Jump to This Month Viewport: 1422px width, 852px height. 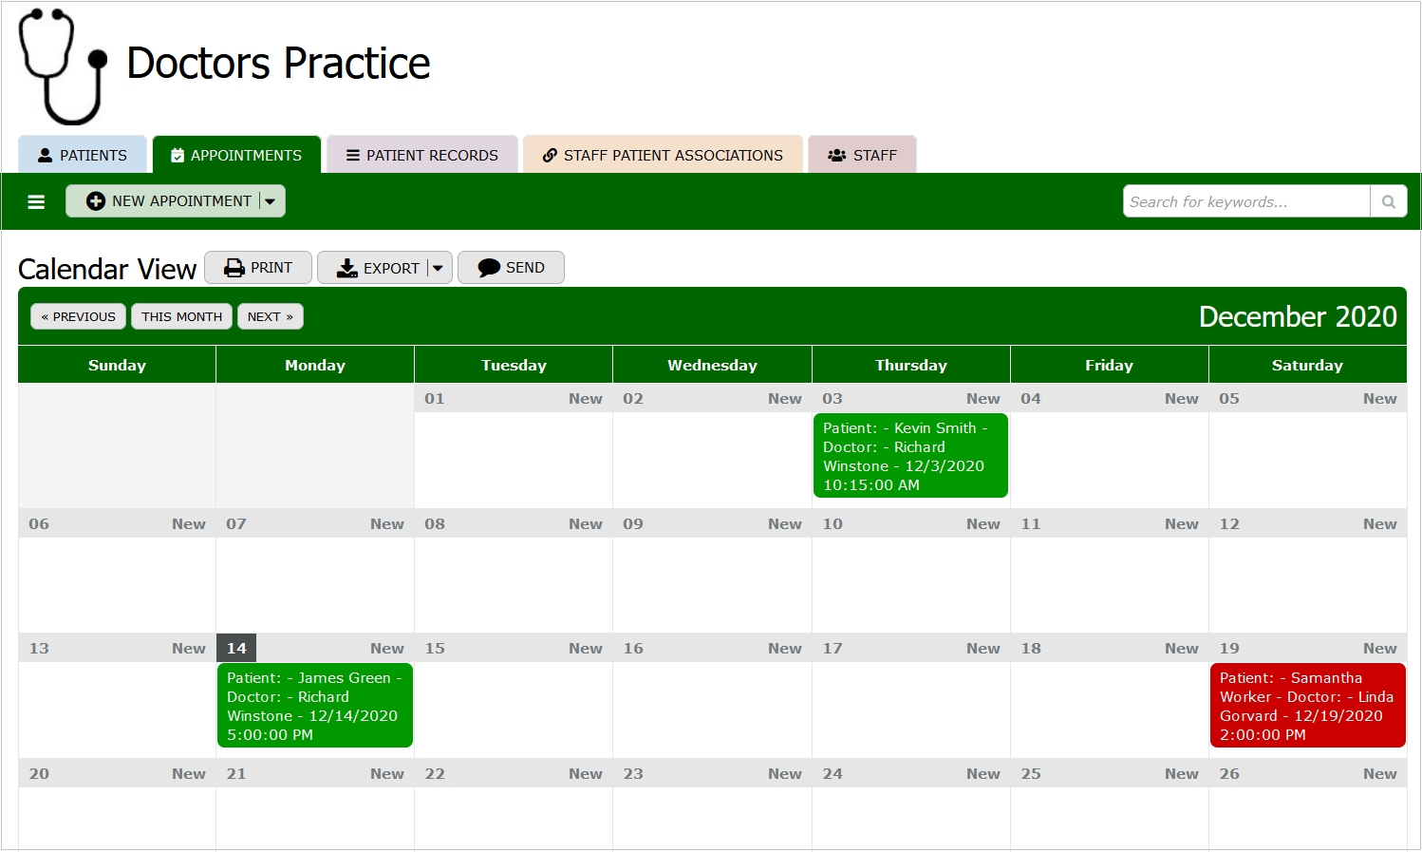pyautogui.click(x=181, y=316)
